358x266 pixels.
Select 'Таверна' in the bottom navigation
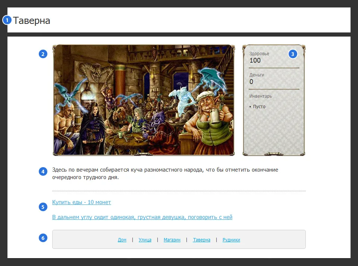pos(201,240)
